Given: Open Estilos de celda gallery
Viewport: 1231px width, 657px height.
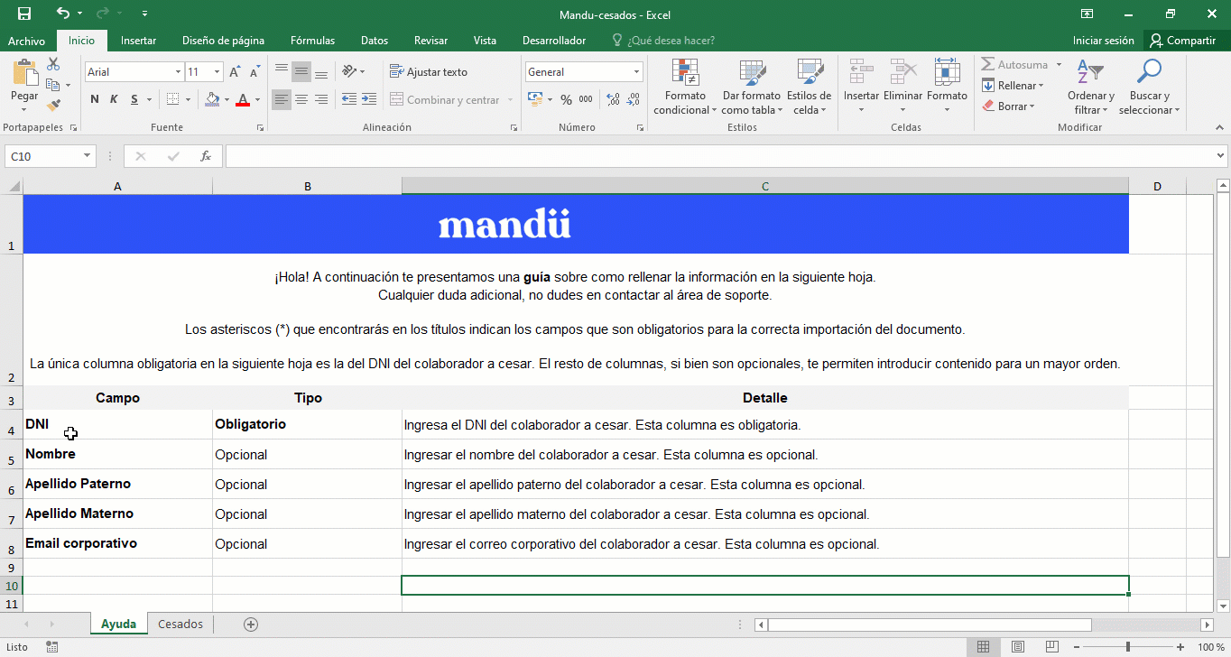Looking at the screenshot, I should coord(809,88).
